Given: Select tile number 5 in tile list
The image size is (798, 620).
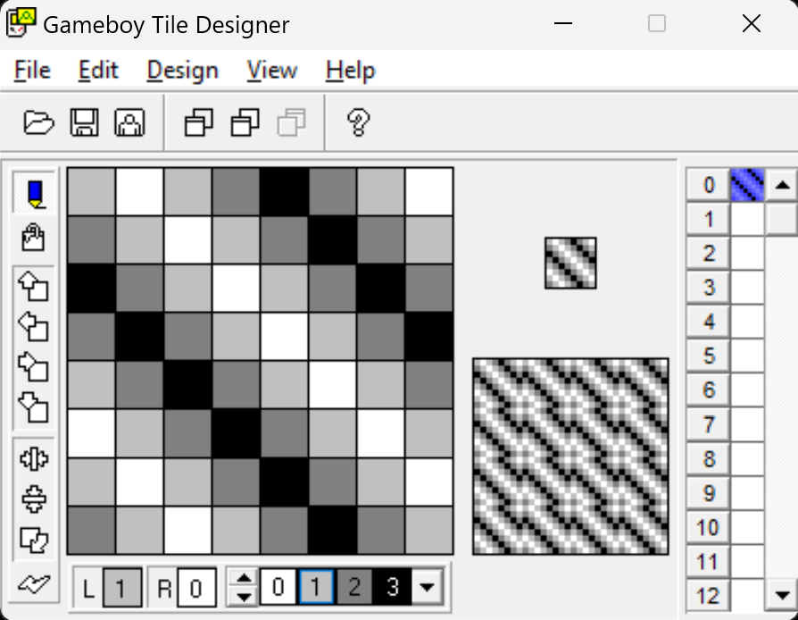Looking at the screenshot, I should tap(709, 356).
